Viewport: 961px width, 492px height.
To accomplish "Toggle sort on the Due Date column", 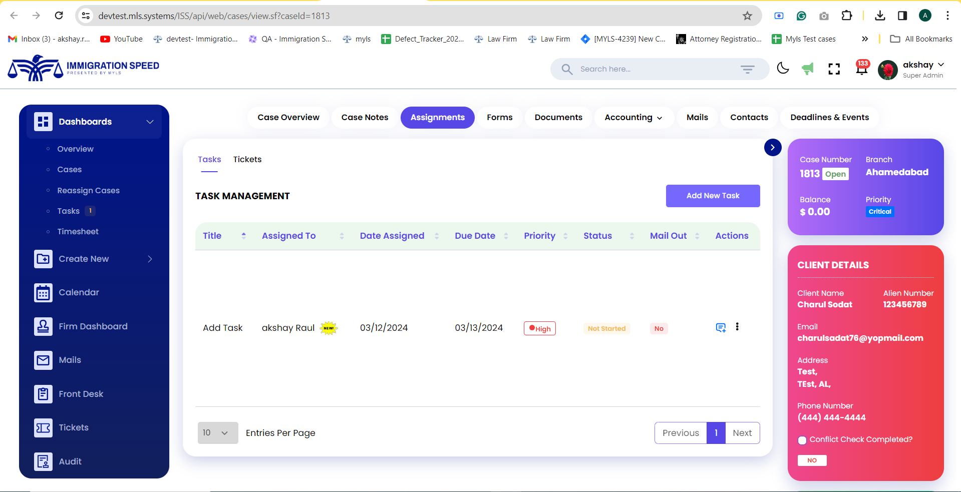I will 506,236.
